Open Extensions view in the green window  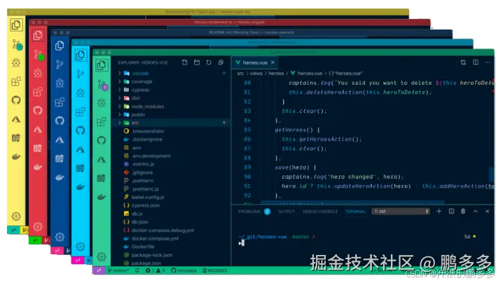[x=102, y=123]
